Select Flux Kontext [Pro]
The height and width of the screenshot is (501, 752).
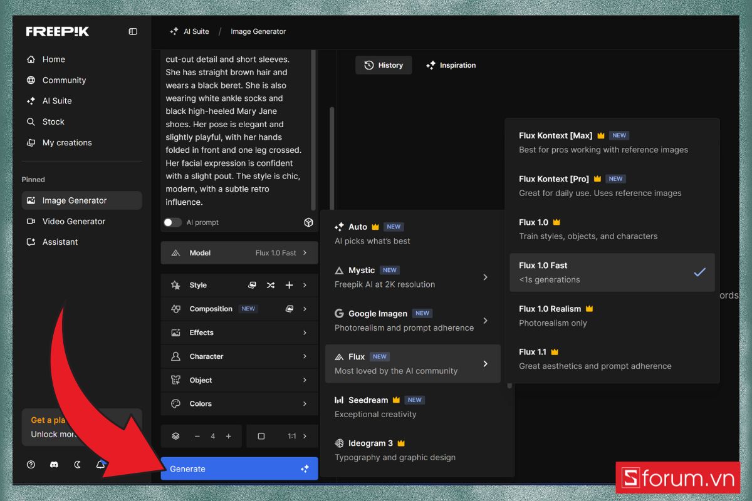[x=612, y=186]
